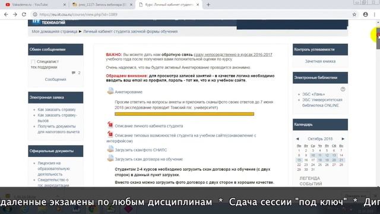Bookmark this page with the star icon
This screenshot has height=214, width=380.
click(354, 14)
